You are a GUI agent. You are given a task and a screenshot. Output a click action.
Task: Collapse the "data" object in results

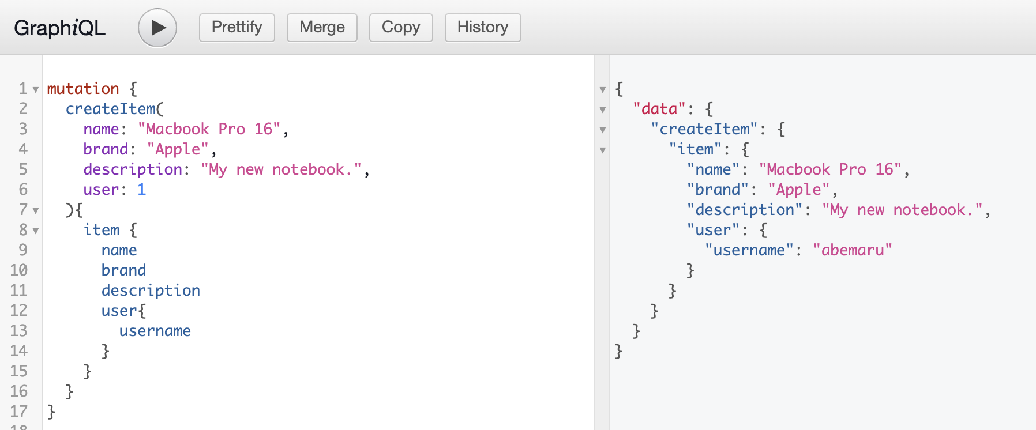point(603,110)
